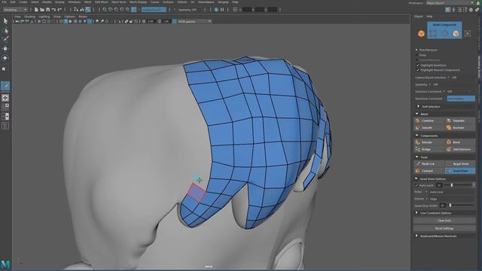Open the Workspace dropdown
Viewport: 482px width, 271px height.
[x=450, y=2]
